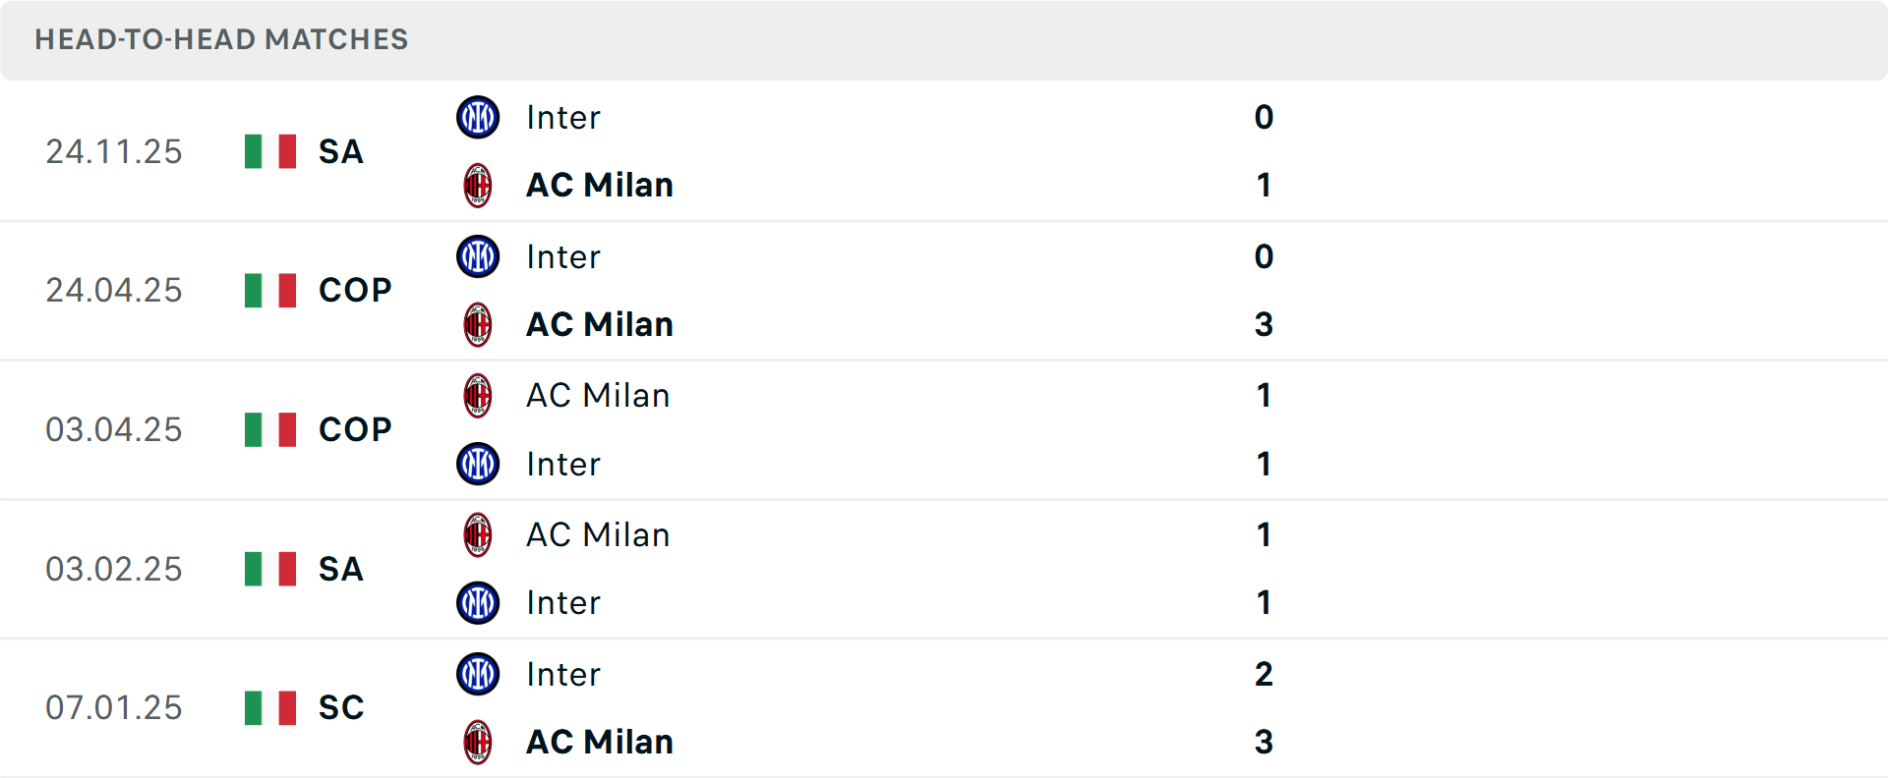Click the AC Milan logo in the 24.04.25 match
This screenshot has height=778, width=1888.
pyautogui.click(x=478, y=324)
